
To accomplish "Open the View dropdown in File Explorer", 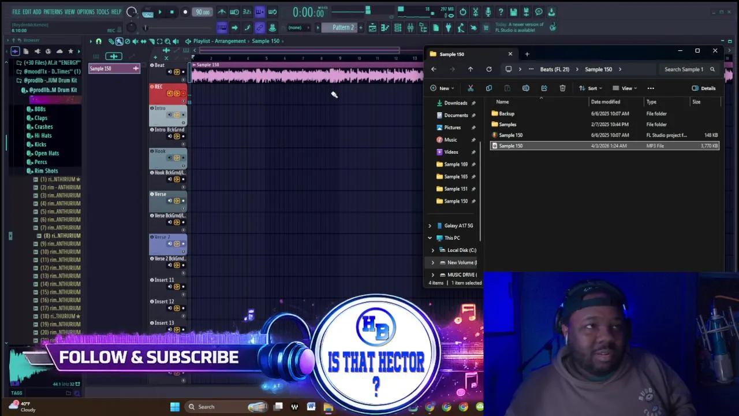I will 625,88.
